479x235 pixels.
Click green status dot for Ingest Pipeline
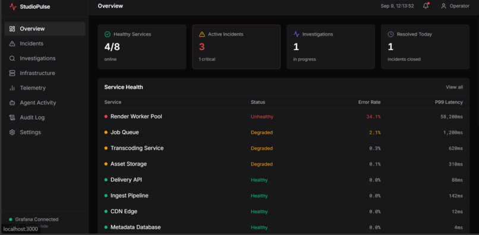coord(106,196)
